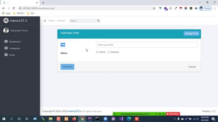The height and width of the screenshot is (122, 218).
Task: Click the Cancel link
Action: (192, 67)
